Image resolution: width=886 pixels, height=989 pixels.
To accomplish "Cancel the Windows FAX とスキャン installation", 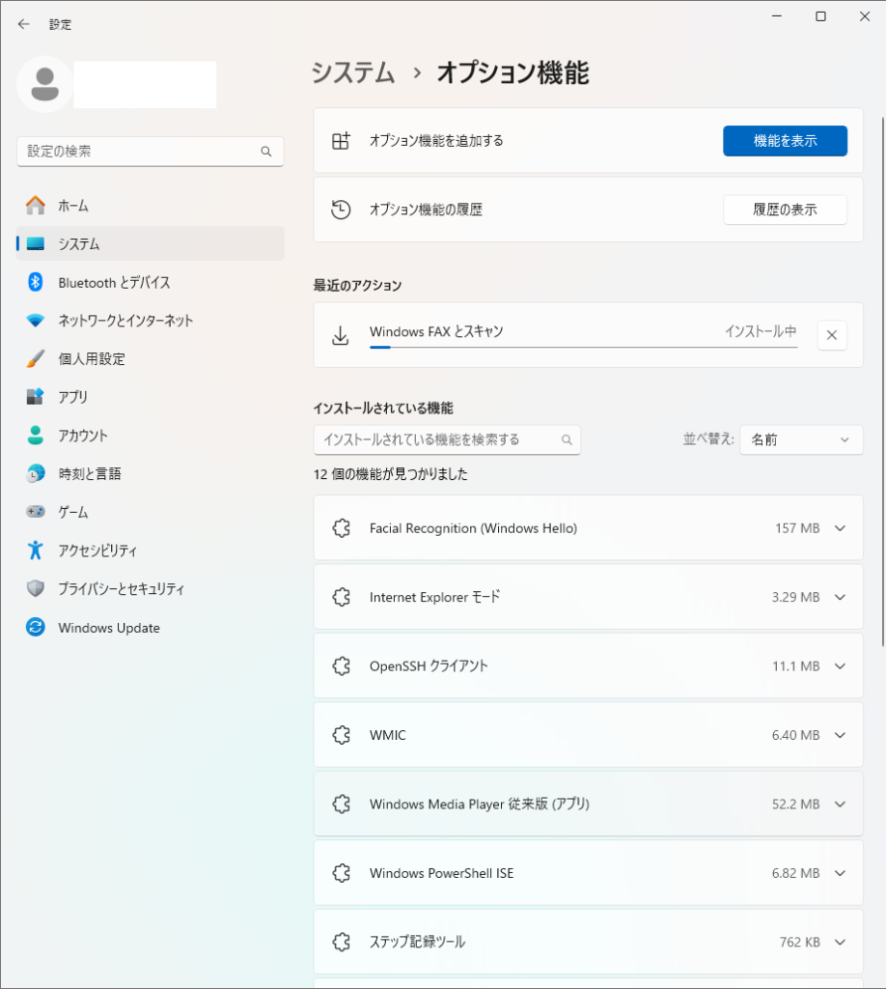I will click(x=832, y=335).
